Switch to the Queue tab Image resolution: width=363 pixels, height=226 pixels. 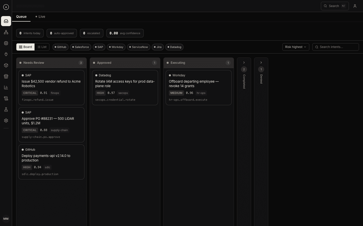(x=21, y=17)
